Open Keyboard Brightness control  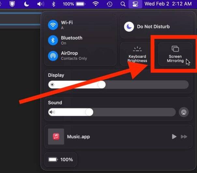click(138, 54)
